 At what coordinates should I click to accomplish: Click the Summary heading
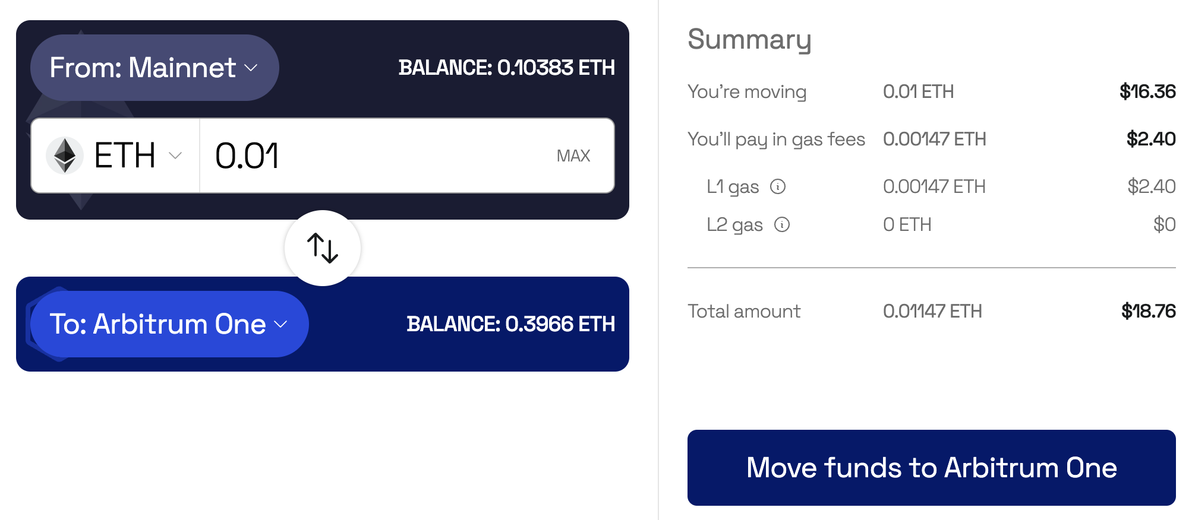(749, 40)
